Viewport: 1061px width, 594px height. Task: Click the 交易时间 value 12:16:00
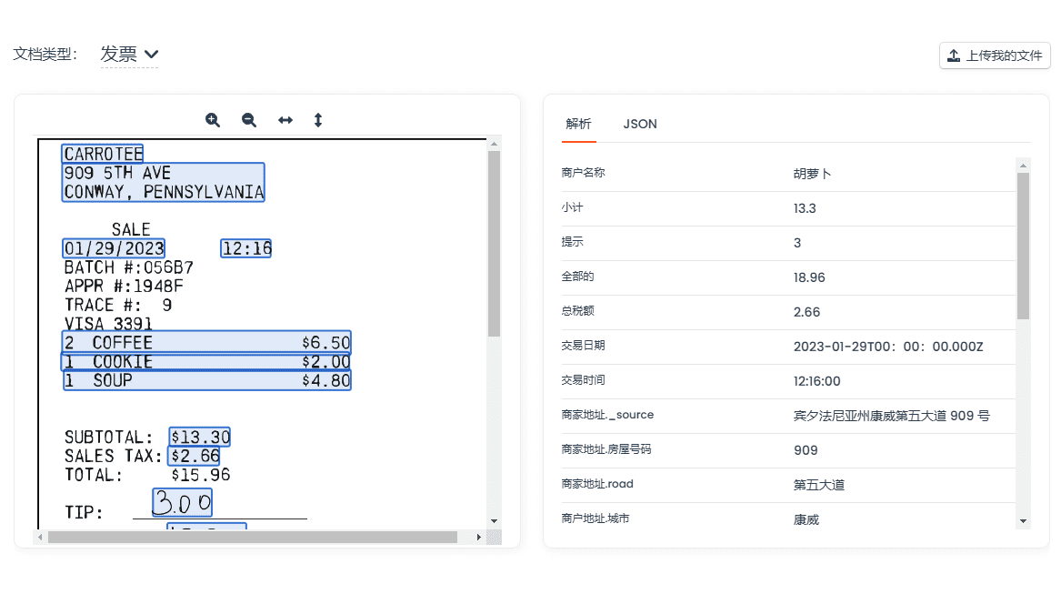pyautogui.click(x=816, y=381)
